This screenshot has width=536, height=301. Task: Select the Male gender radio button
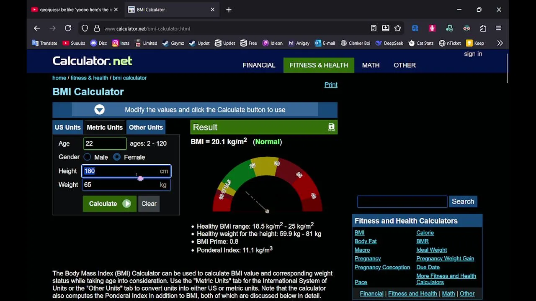point(87,157)
